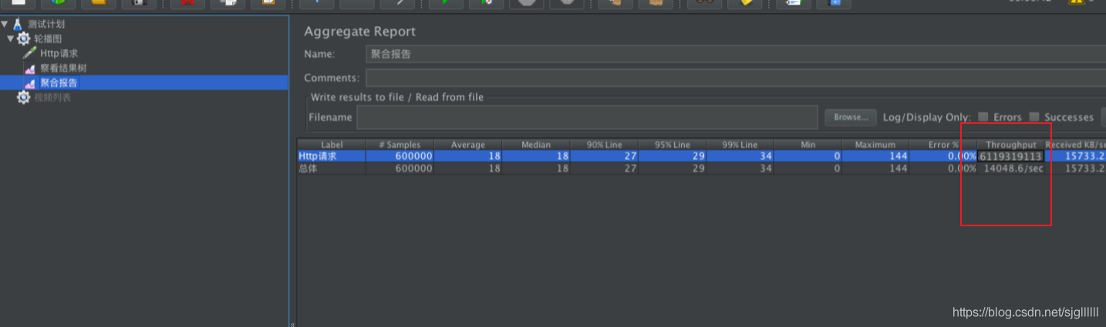The height and width of the screenshot is (327, 1106).
Task: Click 99% Line value 34 in Http请求 row
Action: coord(740,156)
